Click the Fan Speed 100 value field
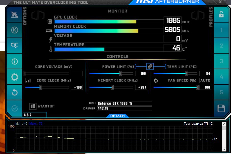231x154 pixels. tap(205, 87)
